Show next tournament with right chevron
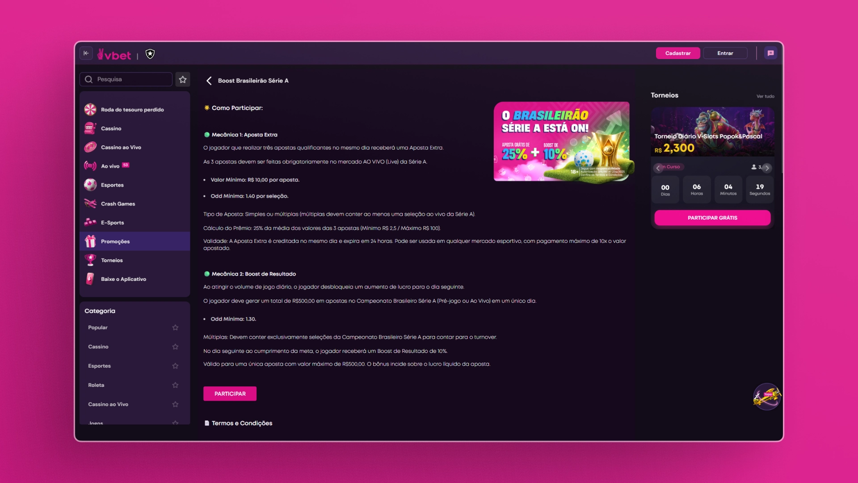This screenshot has width=858, height=483. coord(767,168)
